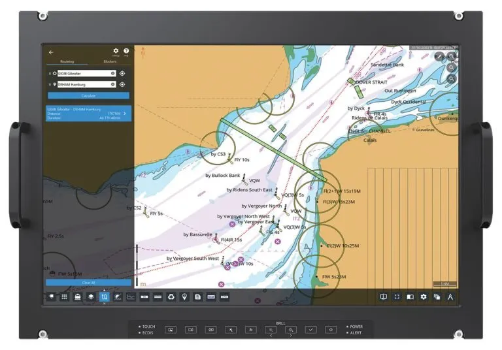Image resolution: width=502 pixels, height=350 pixels.
Task: Decrease brightness with the BRILL '<' button
Action: click(x=271, y=330)
